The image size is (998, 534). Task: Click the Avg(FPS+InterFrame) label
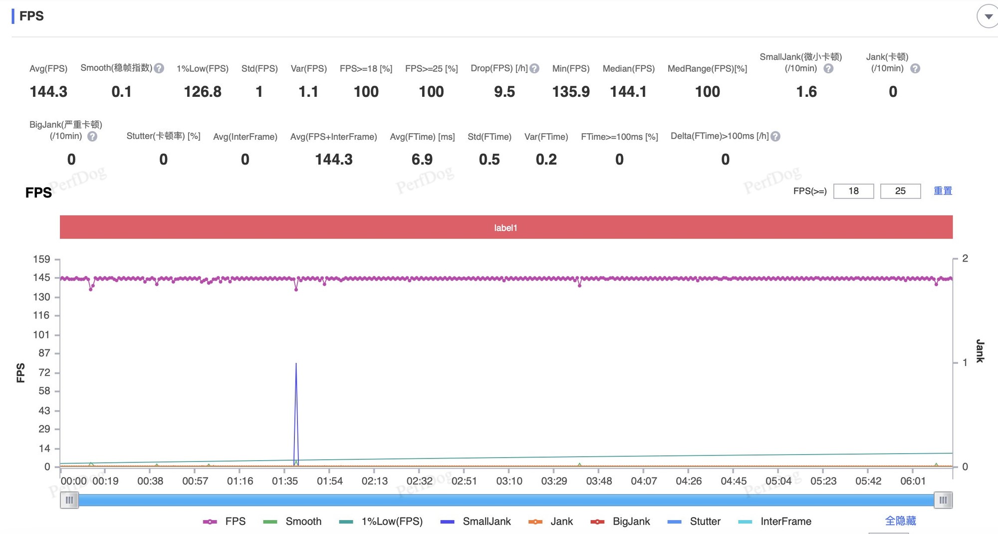333,137
